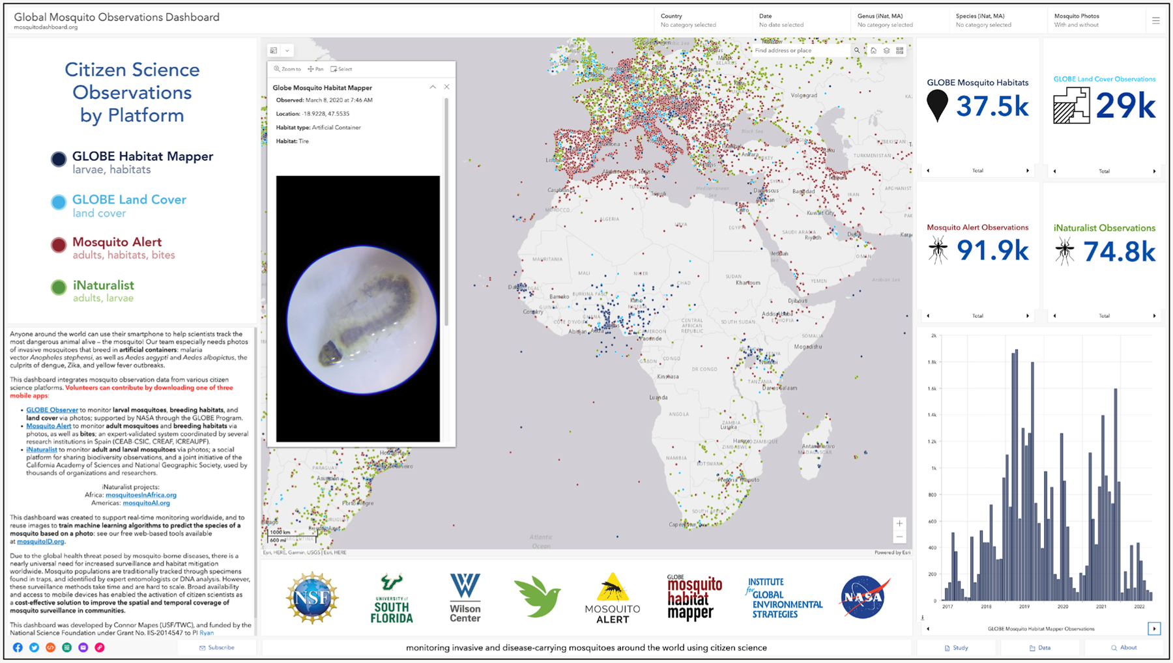Click the map home extent icon
This screenshot has height=663, width=1173.
[x=873, y=51]
